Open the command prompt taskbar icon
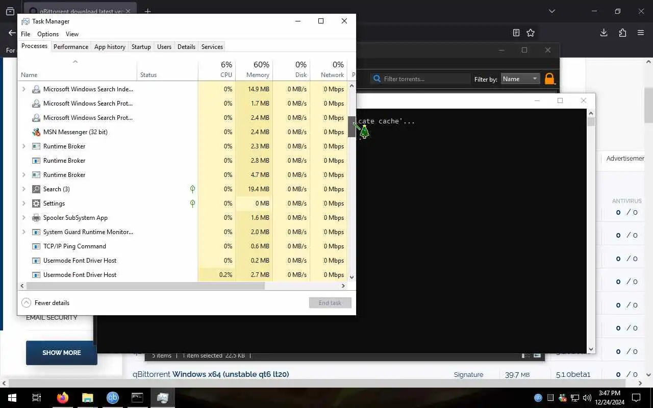Viewport: 653px width, 408px height. [138, 398]
